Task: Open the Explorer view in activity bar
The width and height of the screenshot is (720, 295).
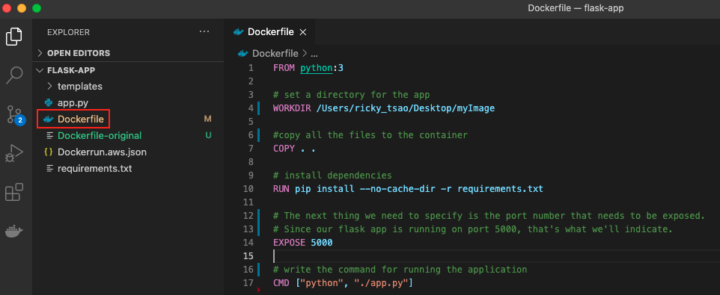Action: point(14,37)
